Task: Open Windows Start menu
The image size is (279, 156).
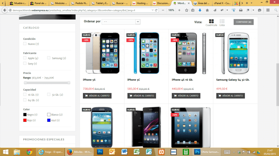Action: pos(6,152)
